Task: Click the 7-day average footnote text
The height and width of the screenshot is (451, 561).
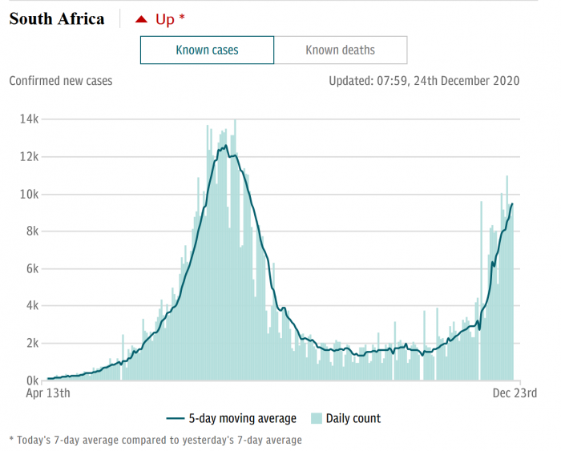Action: click(x=155, y=440)
